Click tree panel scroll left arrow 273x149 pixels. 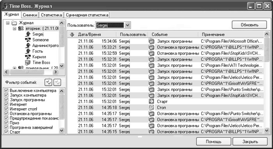click(x=6, y=72)
